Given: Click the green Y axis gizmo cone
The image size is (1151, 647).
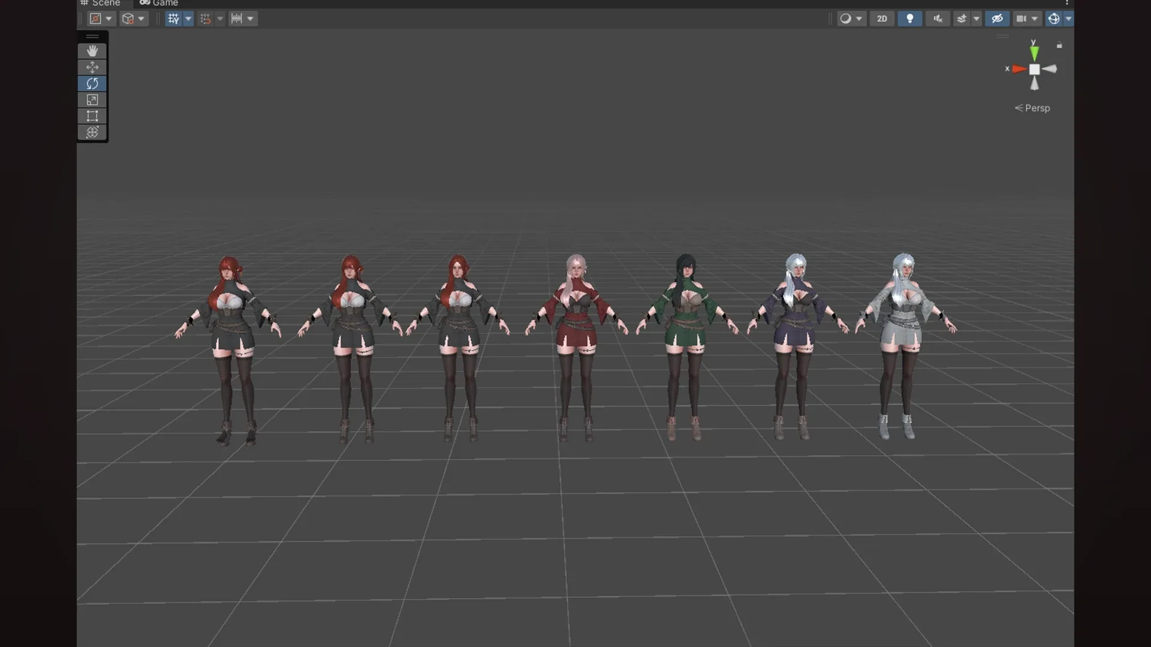Looking at the screenshot, I should tap(1034, 52).
